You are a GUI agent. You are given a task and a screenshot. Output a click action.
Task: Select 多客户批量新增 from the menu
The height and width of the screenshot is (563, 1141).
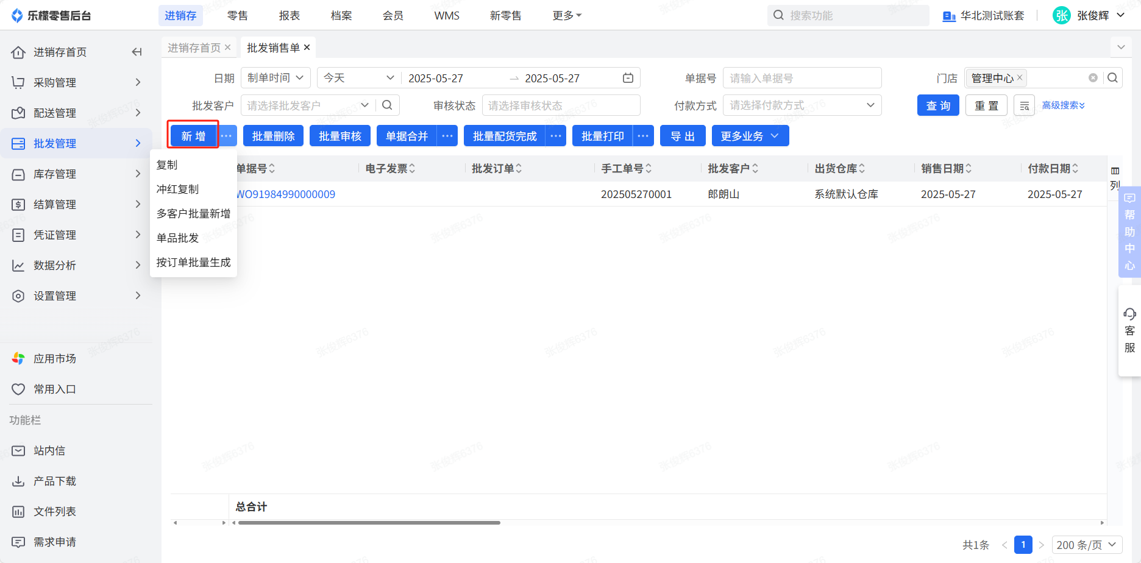(193, 213)
